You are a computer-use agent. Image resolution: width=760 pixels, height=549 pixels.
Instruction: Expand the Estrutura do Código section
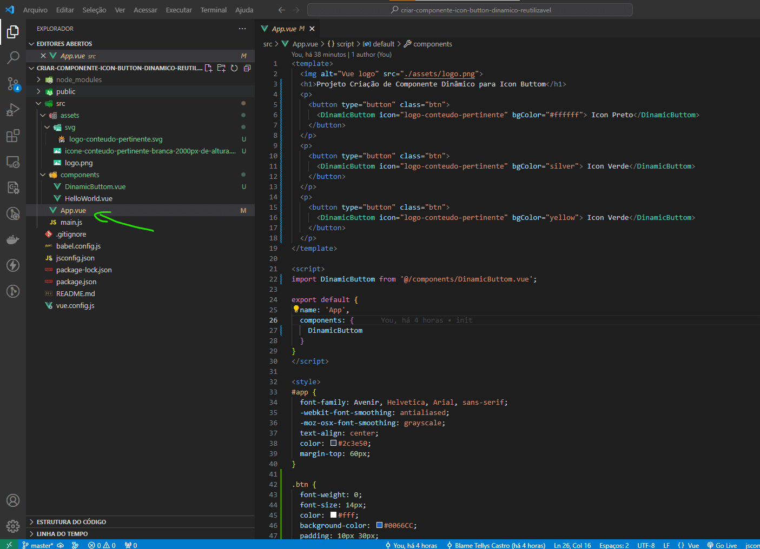[71, 522]
